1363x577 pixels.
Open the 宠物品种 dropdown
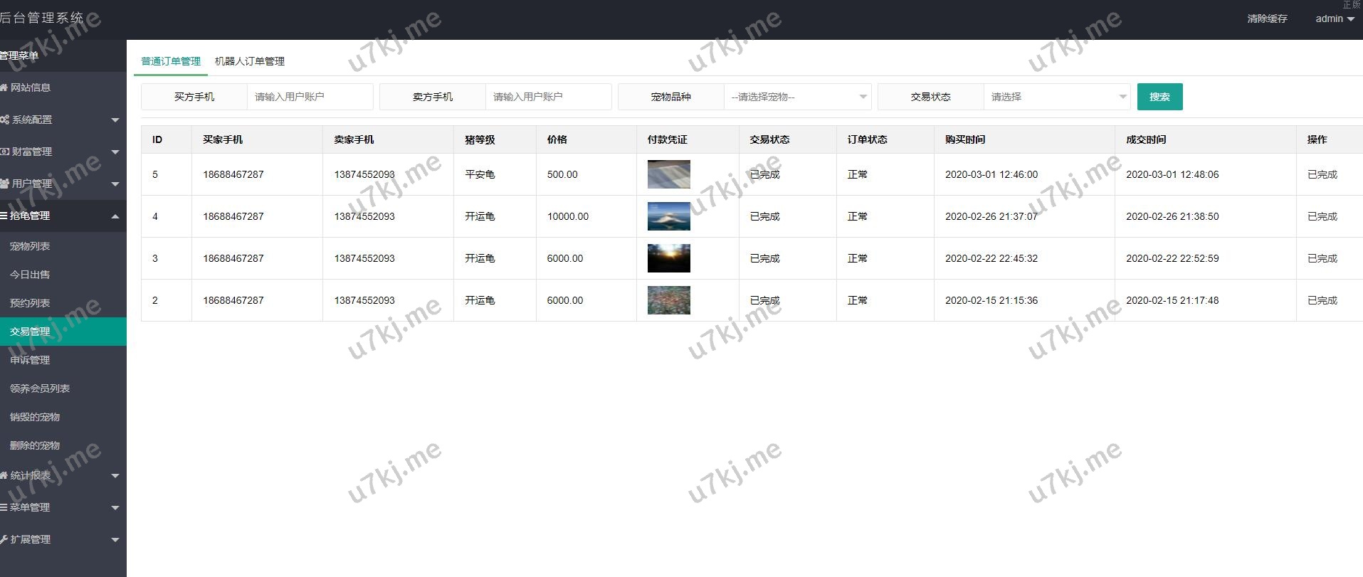(x=797, y=97)
